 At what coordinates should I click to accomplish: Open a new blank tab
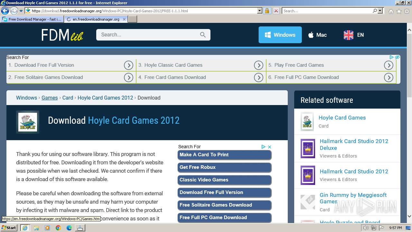tap(133, 19)
